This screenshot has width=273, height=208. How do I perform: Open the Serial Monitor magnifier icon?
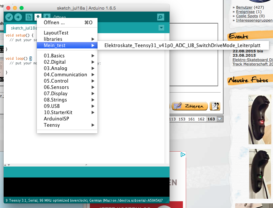point(161,17)
